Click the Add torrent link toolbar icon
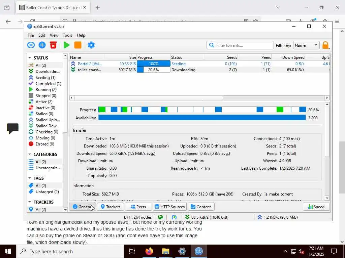 [x=31, y=45]
